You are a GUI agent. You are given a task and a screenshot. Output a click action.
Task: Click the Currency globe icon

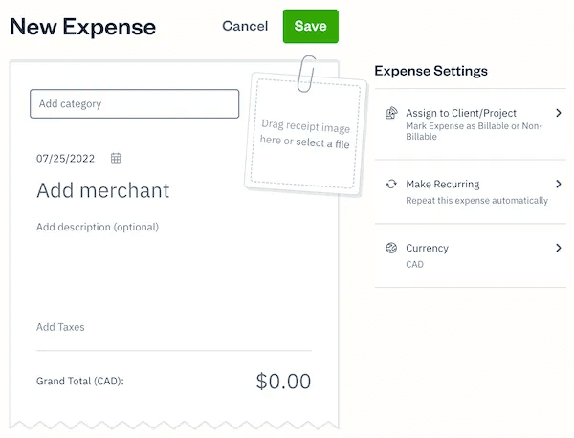pos(391,248)
